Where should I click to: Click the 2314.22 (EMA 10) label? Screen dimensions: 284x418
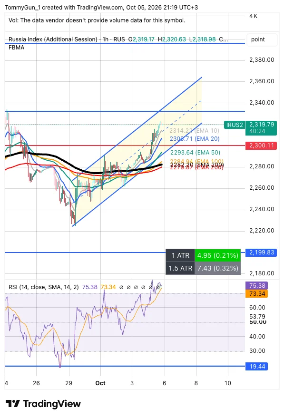[194, 131]
